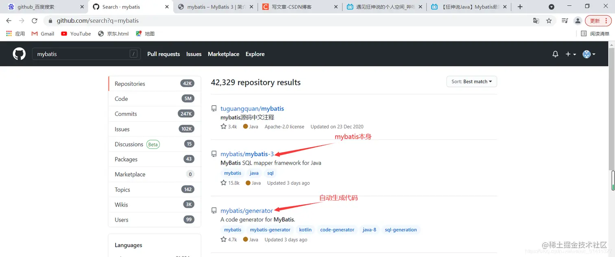Click the 15.8k stargazers link
Viewport: 615px width, 257px height.
[x=230, y=183]
